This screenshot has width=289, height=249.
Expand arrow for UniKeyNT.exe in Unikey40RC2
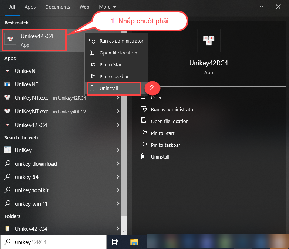coord(118,111)
